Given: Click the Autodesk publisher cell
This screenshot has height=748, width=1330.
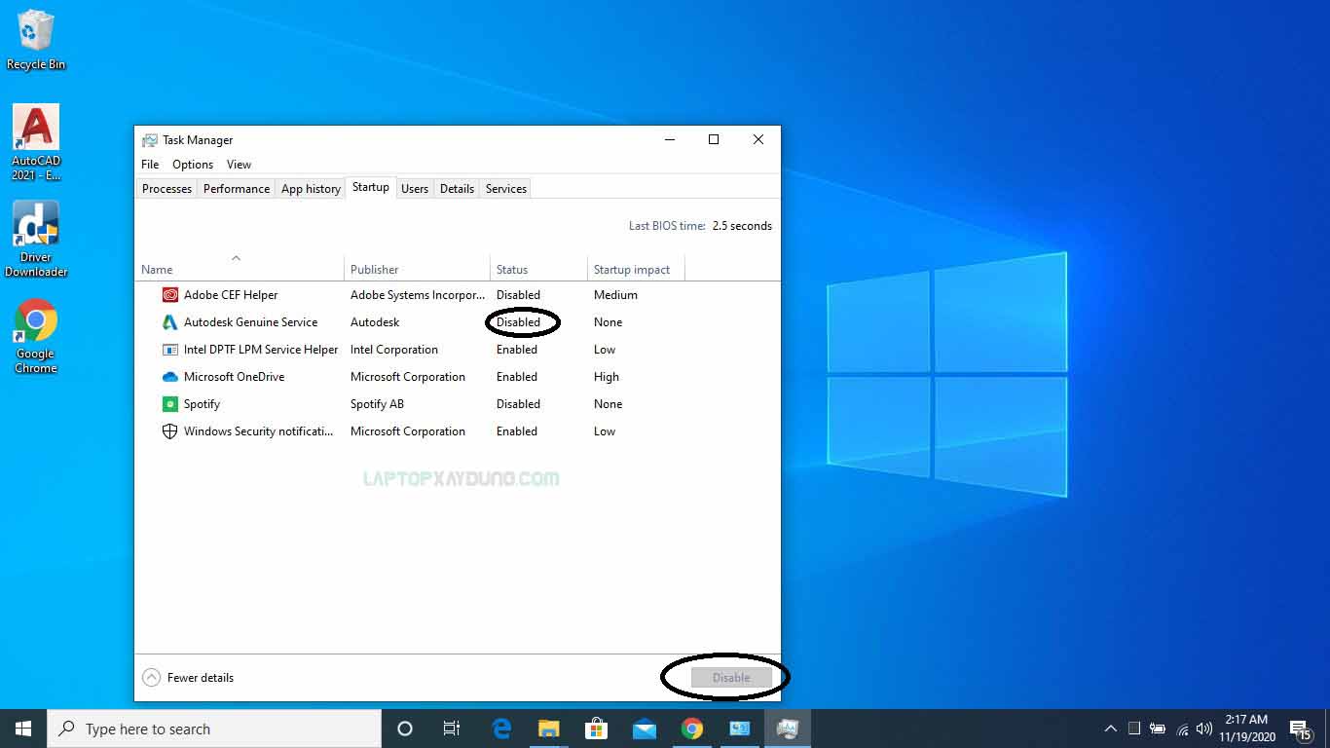Looking at the screenshot, I should tap(375, 322).
